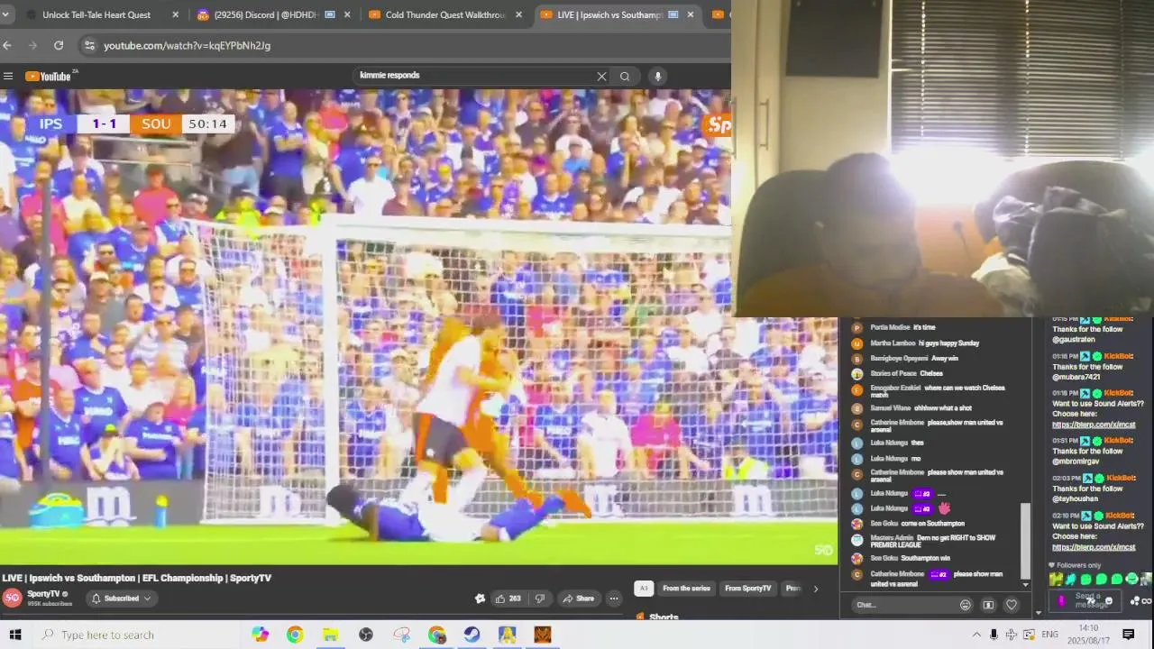Clear the YouTube search box text
Image resolution: width=1154 pixels, height=649 pixels.
tap(601, 77)
